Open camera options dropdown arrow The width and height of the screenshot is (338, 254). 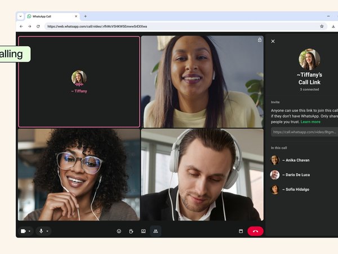tap(29, 231)
